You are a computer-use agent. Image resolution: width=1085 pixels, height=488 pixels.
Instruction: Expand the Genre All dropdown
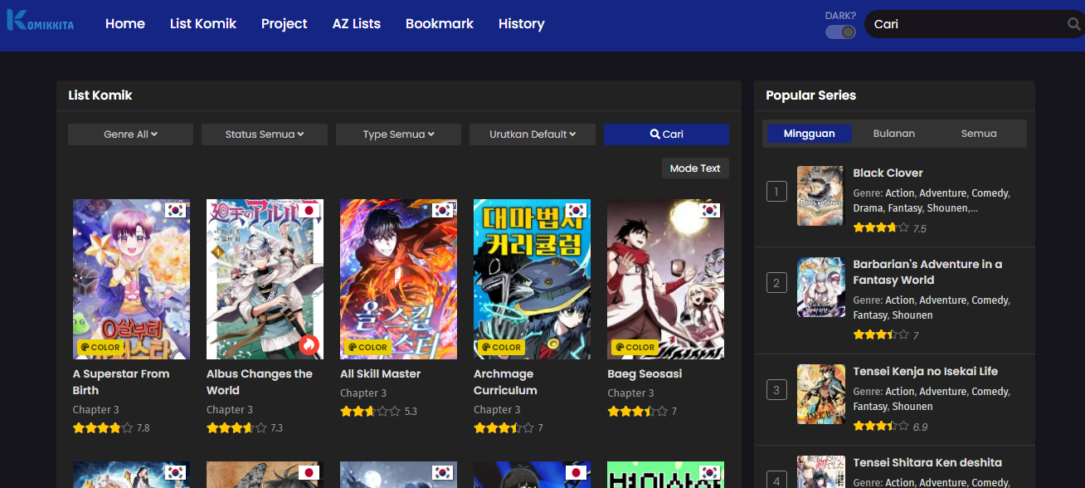tap(130, 134)
